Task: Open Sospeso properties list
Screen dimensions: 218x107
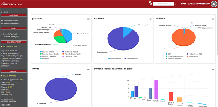Action: [x=7, y=87]
